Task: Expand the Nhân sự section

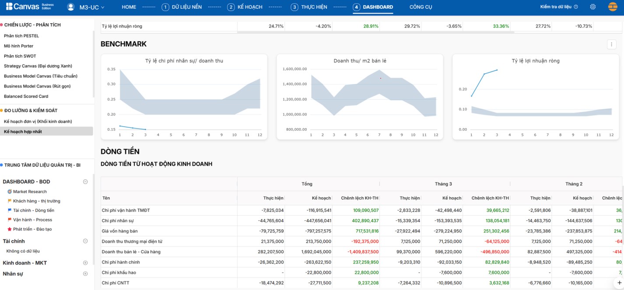Action: pyautogui.click(x=85, y=274)
